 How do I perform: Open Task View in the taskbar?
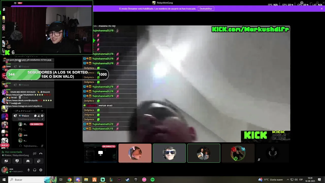coord(61,180)
